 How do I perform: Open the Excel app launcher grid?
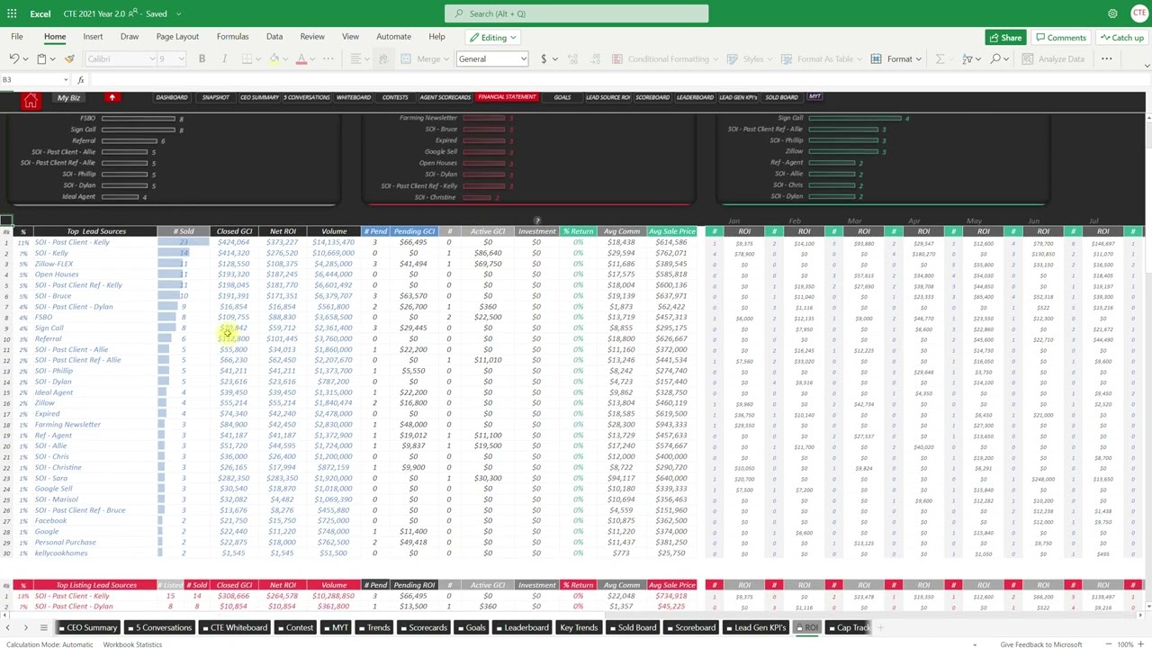(13, 13)
